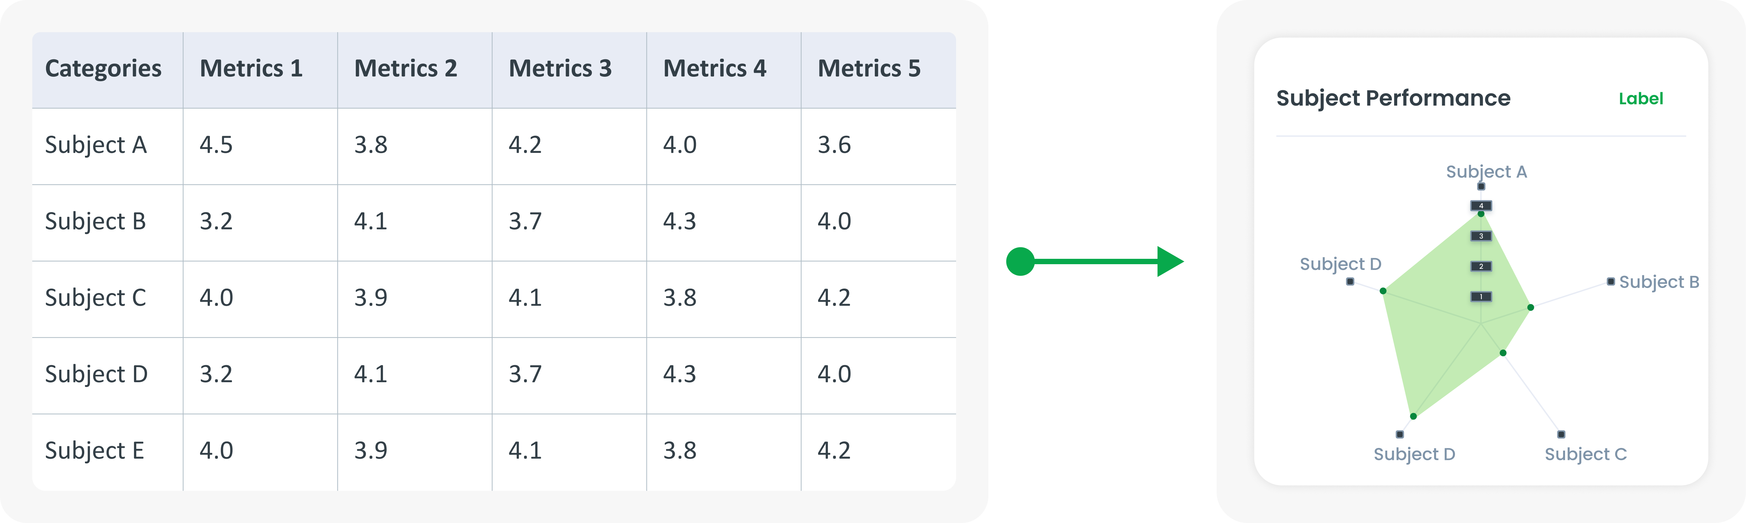This screenshot has width=1746, height=523.
Task: Select the Categories column header
Action: pyautogui.click(x=103, y=68)
